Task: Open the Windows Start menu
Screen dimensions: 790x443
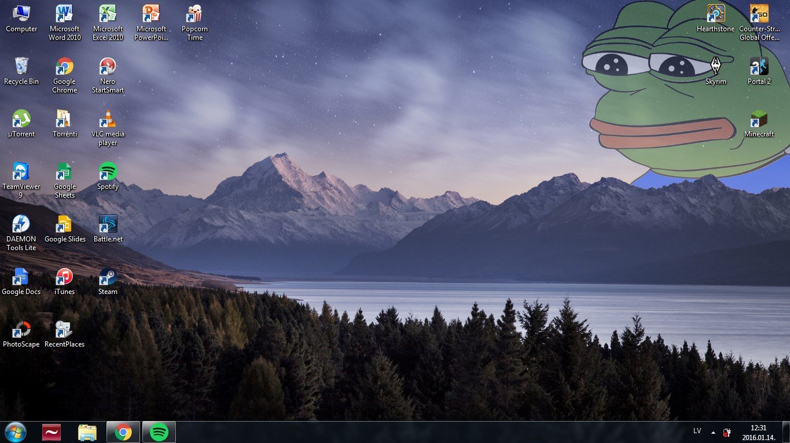Action: [x=15, y=432]
